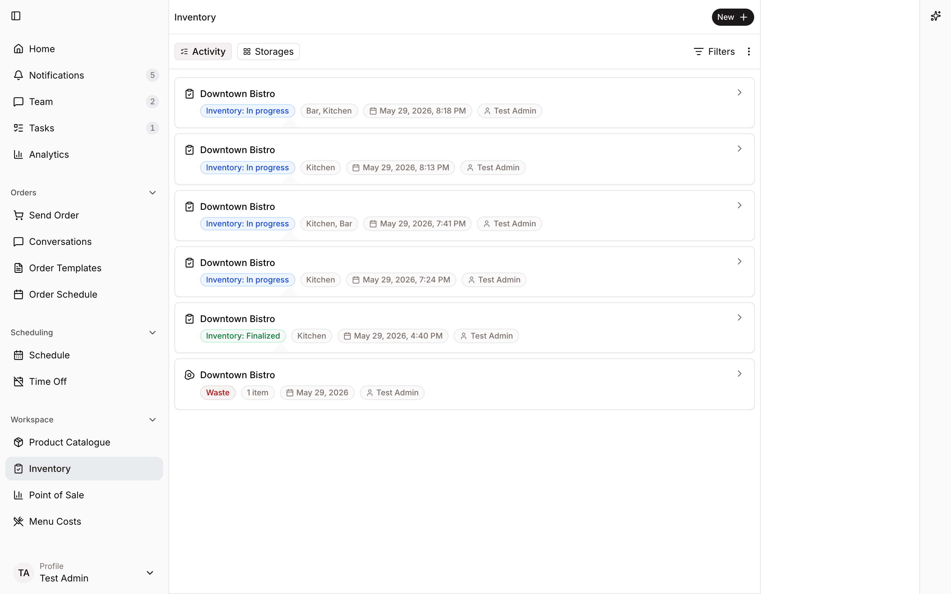
Task: Open the AI sparkle assistant icon
Action: click(935, 16)
